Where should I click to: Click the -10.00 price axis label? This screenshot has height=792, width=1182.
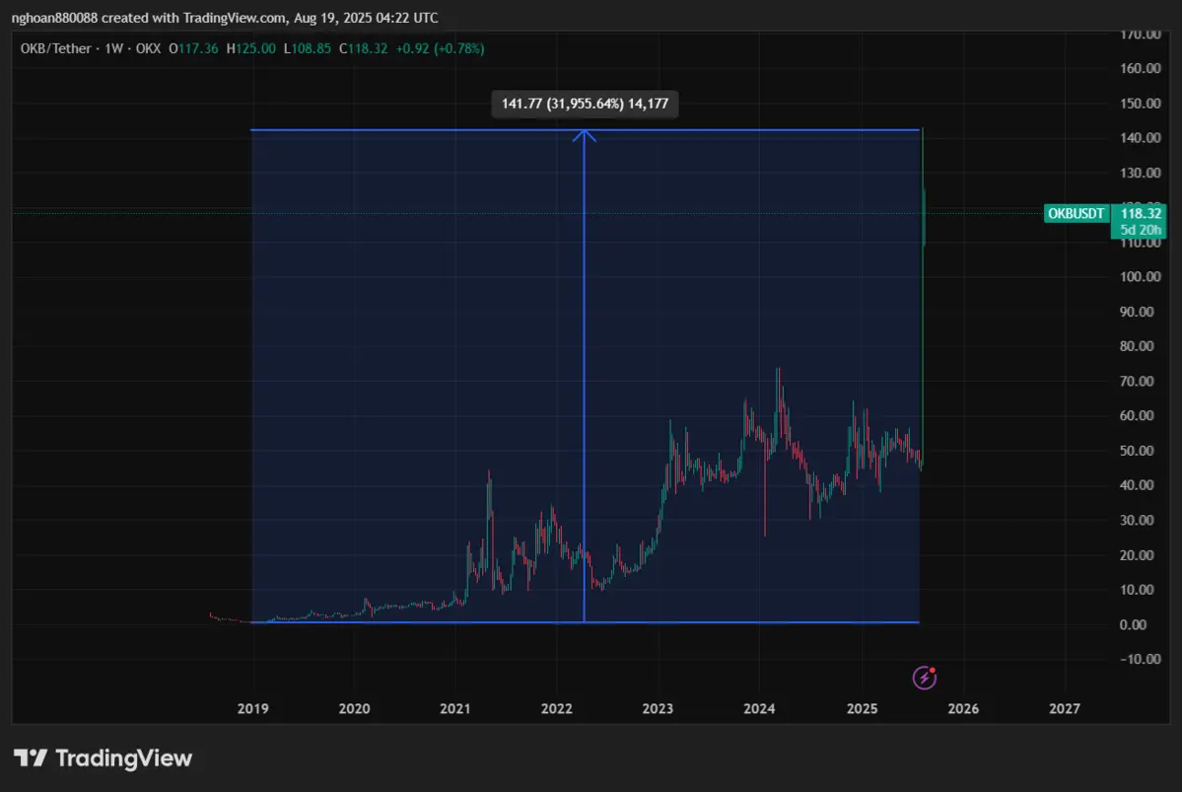[1140, 659]
